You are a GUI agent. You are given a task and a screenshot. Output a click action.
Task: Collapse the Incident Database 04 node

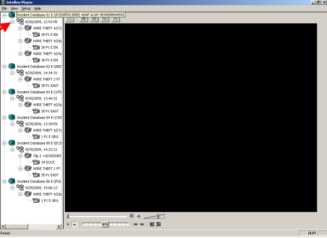(4, 118)
